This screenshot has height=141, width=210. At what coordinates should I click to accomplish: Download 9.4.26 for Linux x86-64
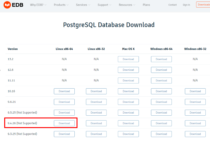[x=64, y=123]
